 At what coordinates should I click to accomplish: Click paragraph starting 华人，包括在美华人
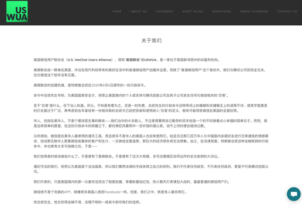(150, 123)
